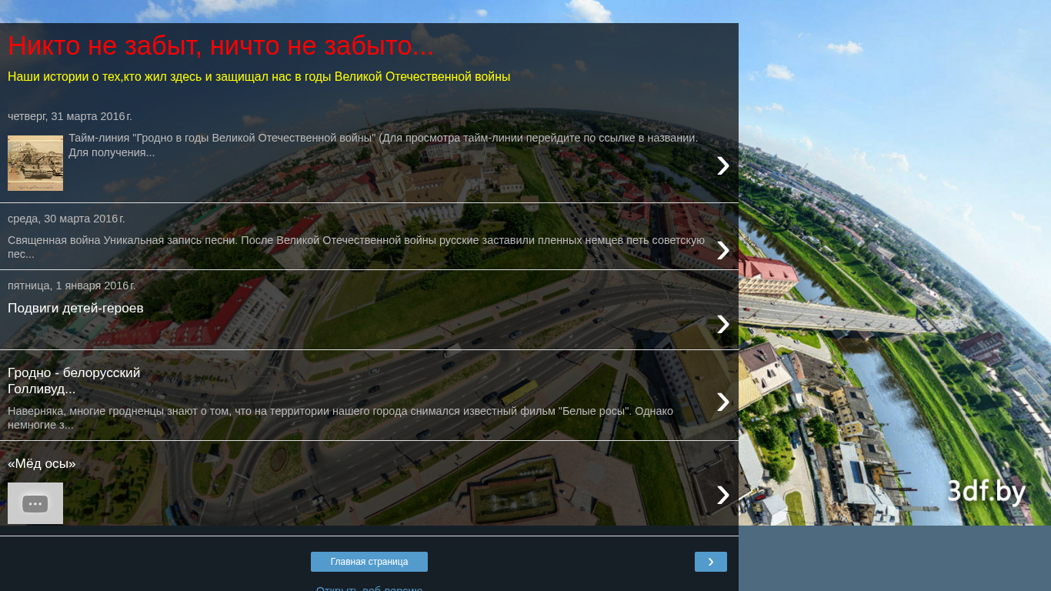Select the date "четверг, 31 марта 2016 г."

pyautogui.click(x=70, y=116)
